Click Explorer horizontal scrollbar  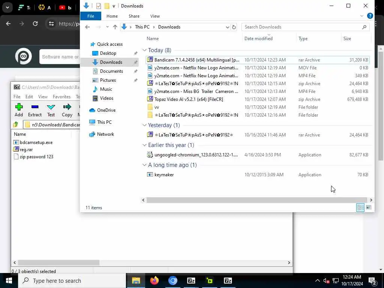click(x=256, y=200)
